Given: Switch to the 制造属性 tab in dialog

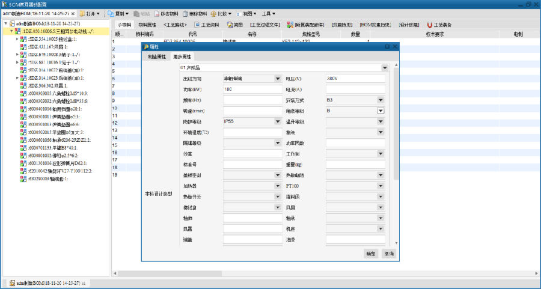Looking at the screenshot, I should [x=156, y=56].
